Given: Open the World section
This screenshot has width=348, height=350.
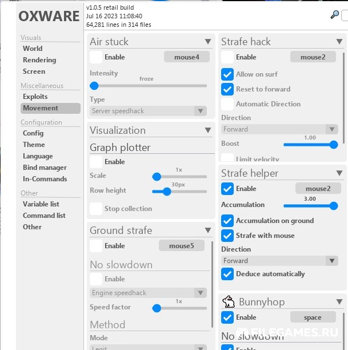Looking at the screenshot, I should [33, 49].
